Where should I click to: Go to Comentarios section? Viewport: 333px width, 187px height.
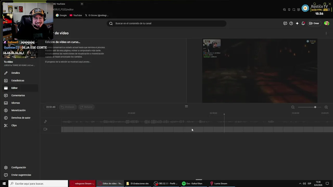click(18, 96)
